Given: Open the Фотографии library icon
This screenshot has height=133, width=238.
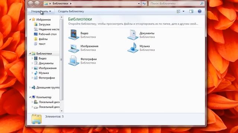Looking at the screenshot, I should [74, 61].
